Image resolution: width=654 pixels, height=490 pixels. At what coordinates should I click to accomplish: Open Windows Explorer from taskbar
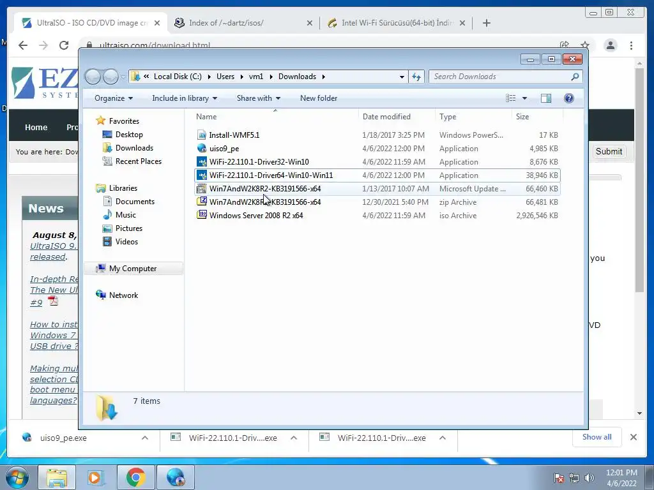coord(57,478)
